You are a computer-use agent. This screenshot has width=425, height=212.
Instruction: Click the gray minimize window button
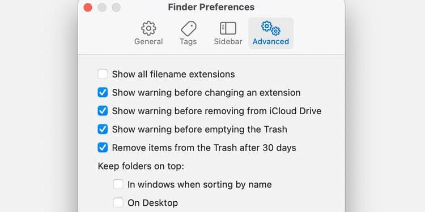click(x=102, y=7)
